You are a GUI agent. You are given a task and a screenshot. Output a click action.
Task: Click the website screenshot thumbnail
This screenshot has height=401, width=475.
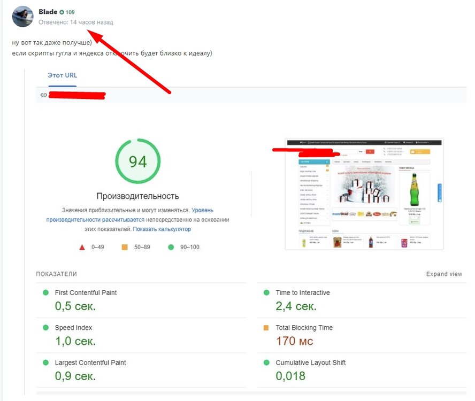(x=364, y=194)
